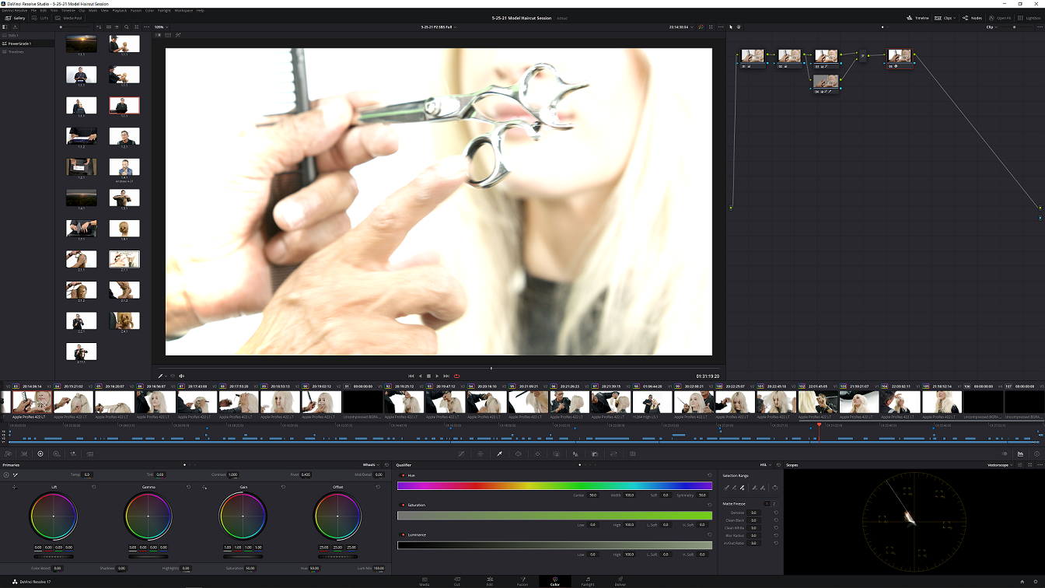Click the gallery thumbnail size slider
Viewport: 1045px width, 588px height.
pos(75,26)
